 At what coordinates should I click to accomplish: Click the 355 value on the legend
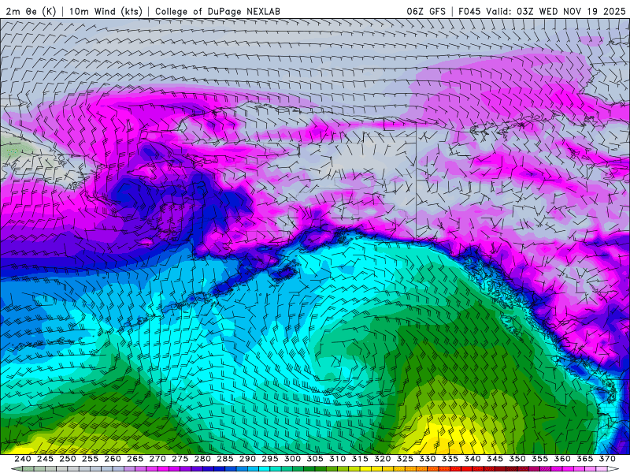(540, 459)
